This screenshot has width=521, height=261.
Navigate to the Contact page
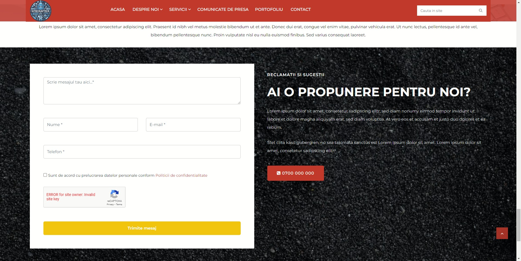300,9
